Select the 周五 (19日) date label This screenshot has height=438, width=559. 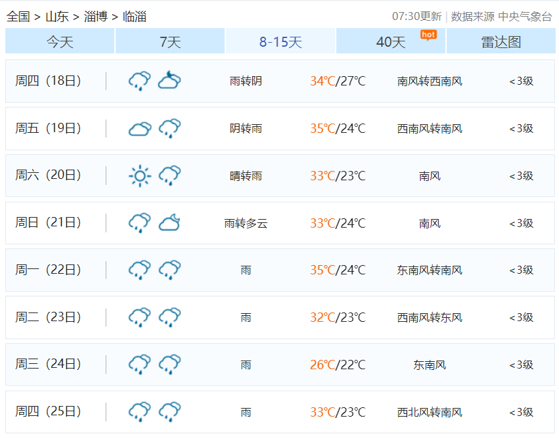pos(48,128)
